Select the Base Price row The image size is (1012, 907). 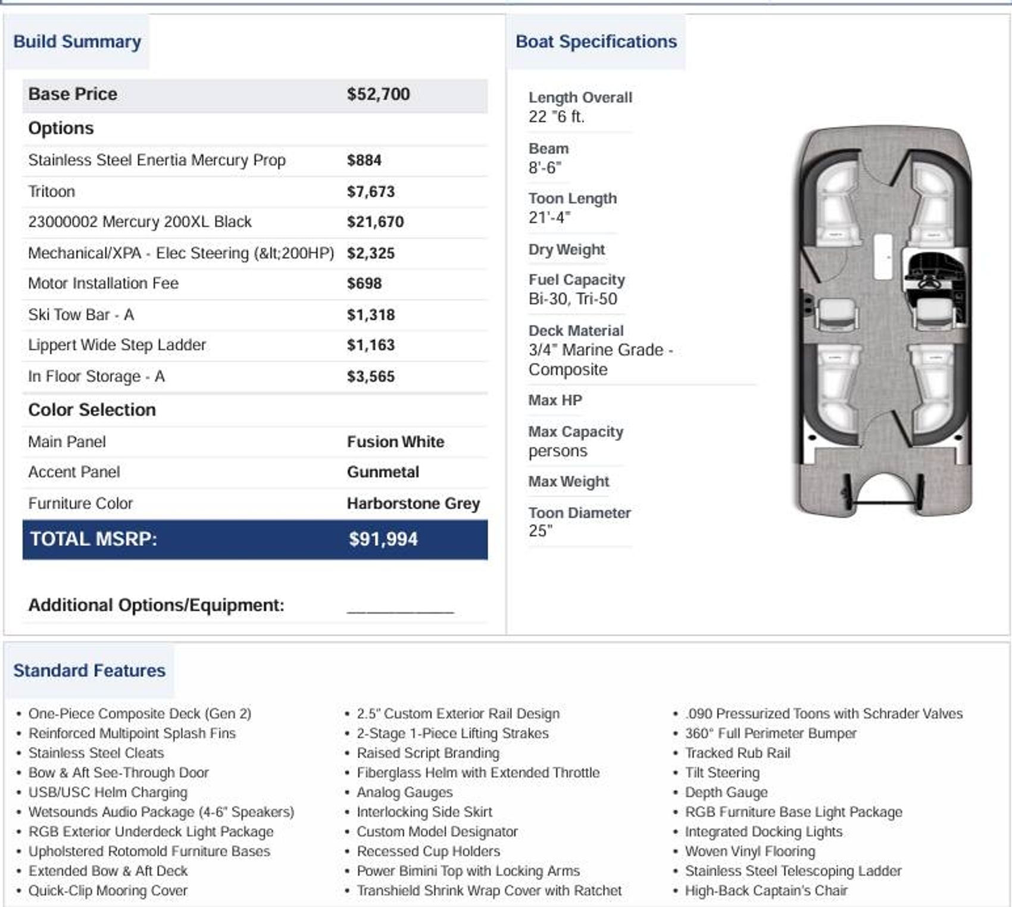tap(255, 95)
